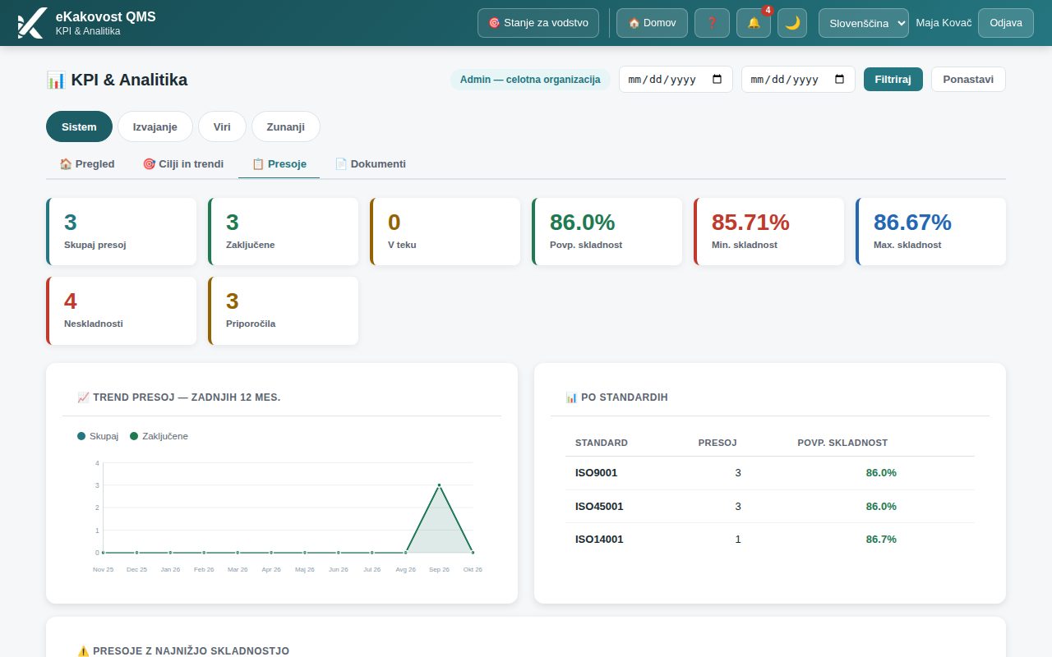This screenshot has width=1052, height=657.
Task: Click the calendar icon in second date field
Action: pos(839,80)
